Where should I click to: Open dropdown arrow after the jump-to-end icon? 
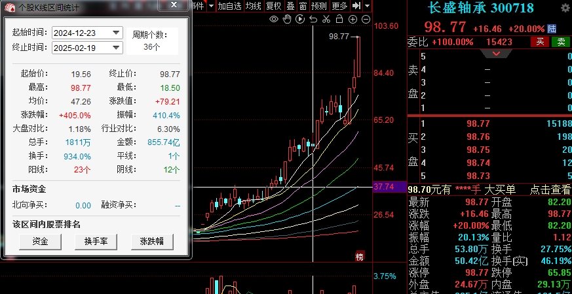[367, 6]
